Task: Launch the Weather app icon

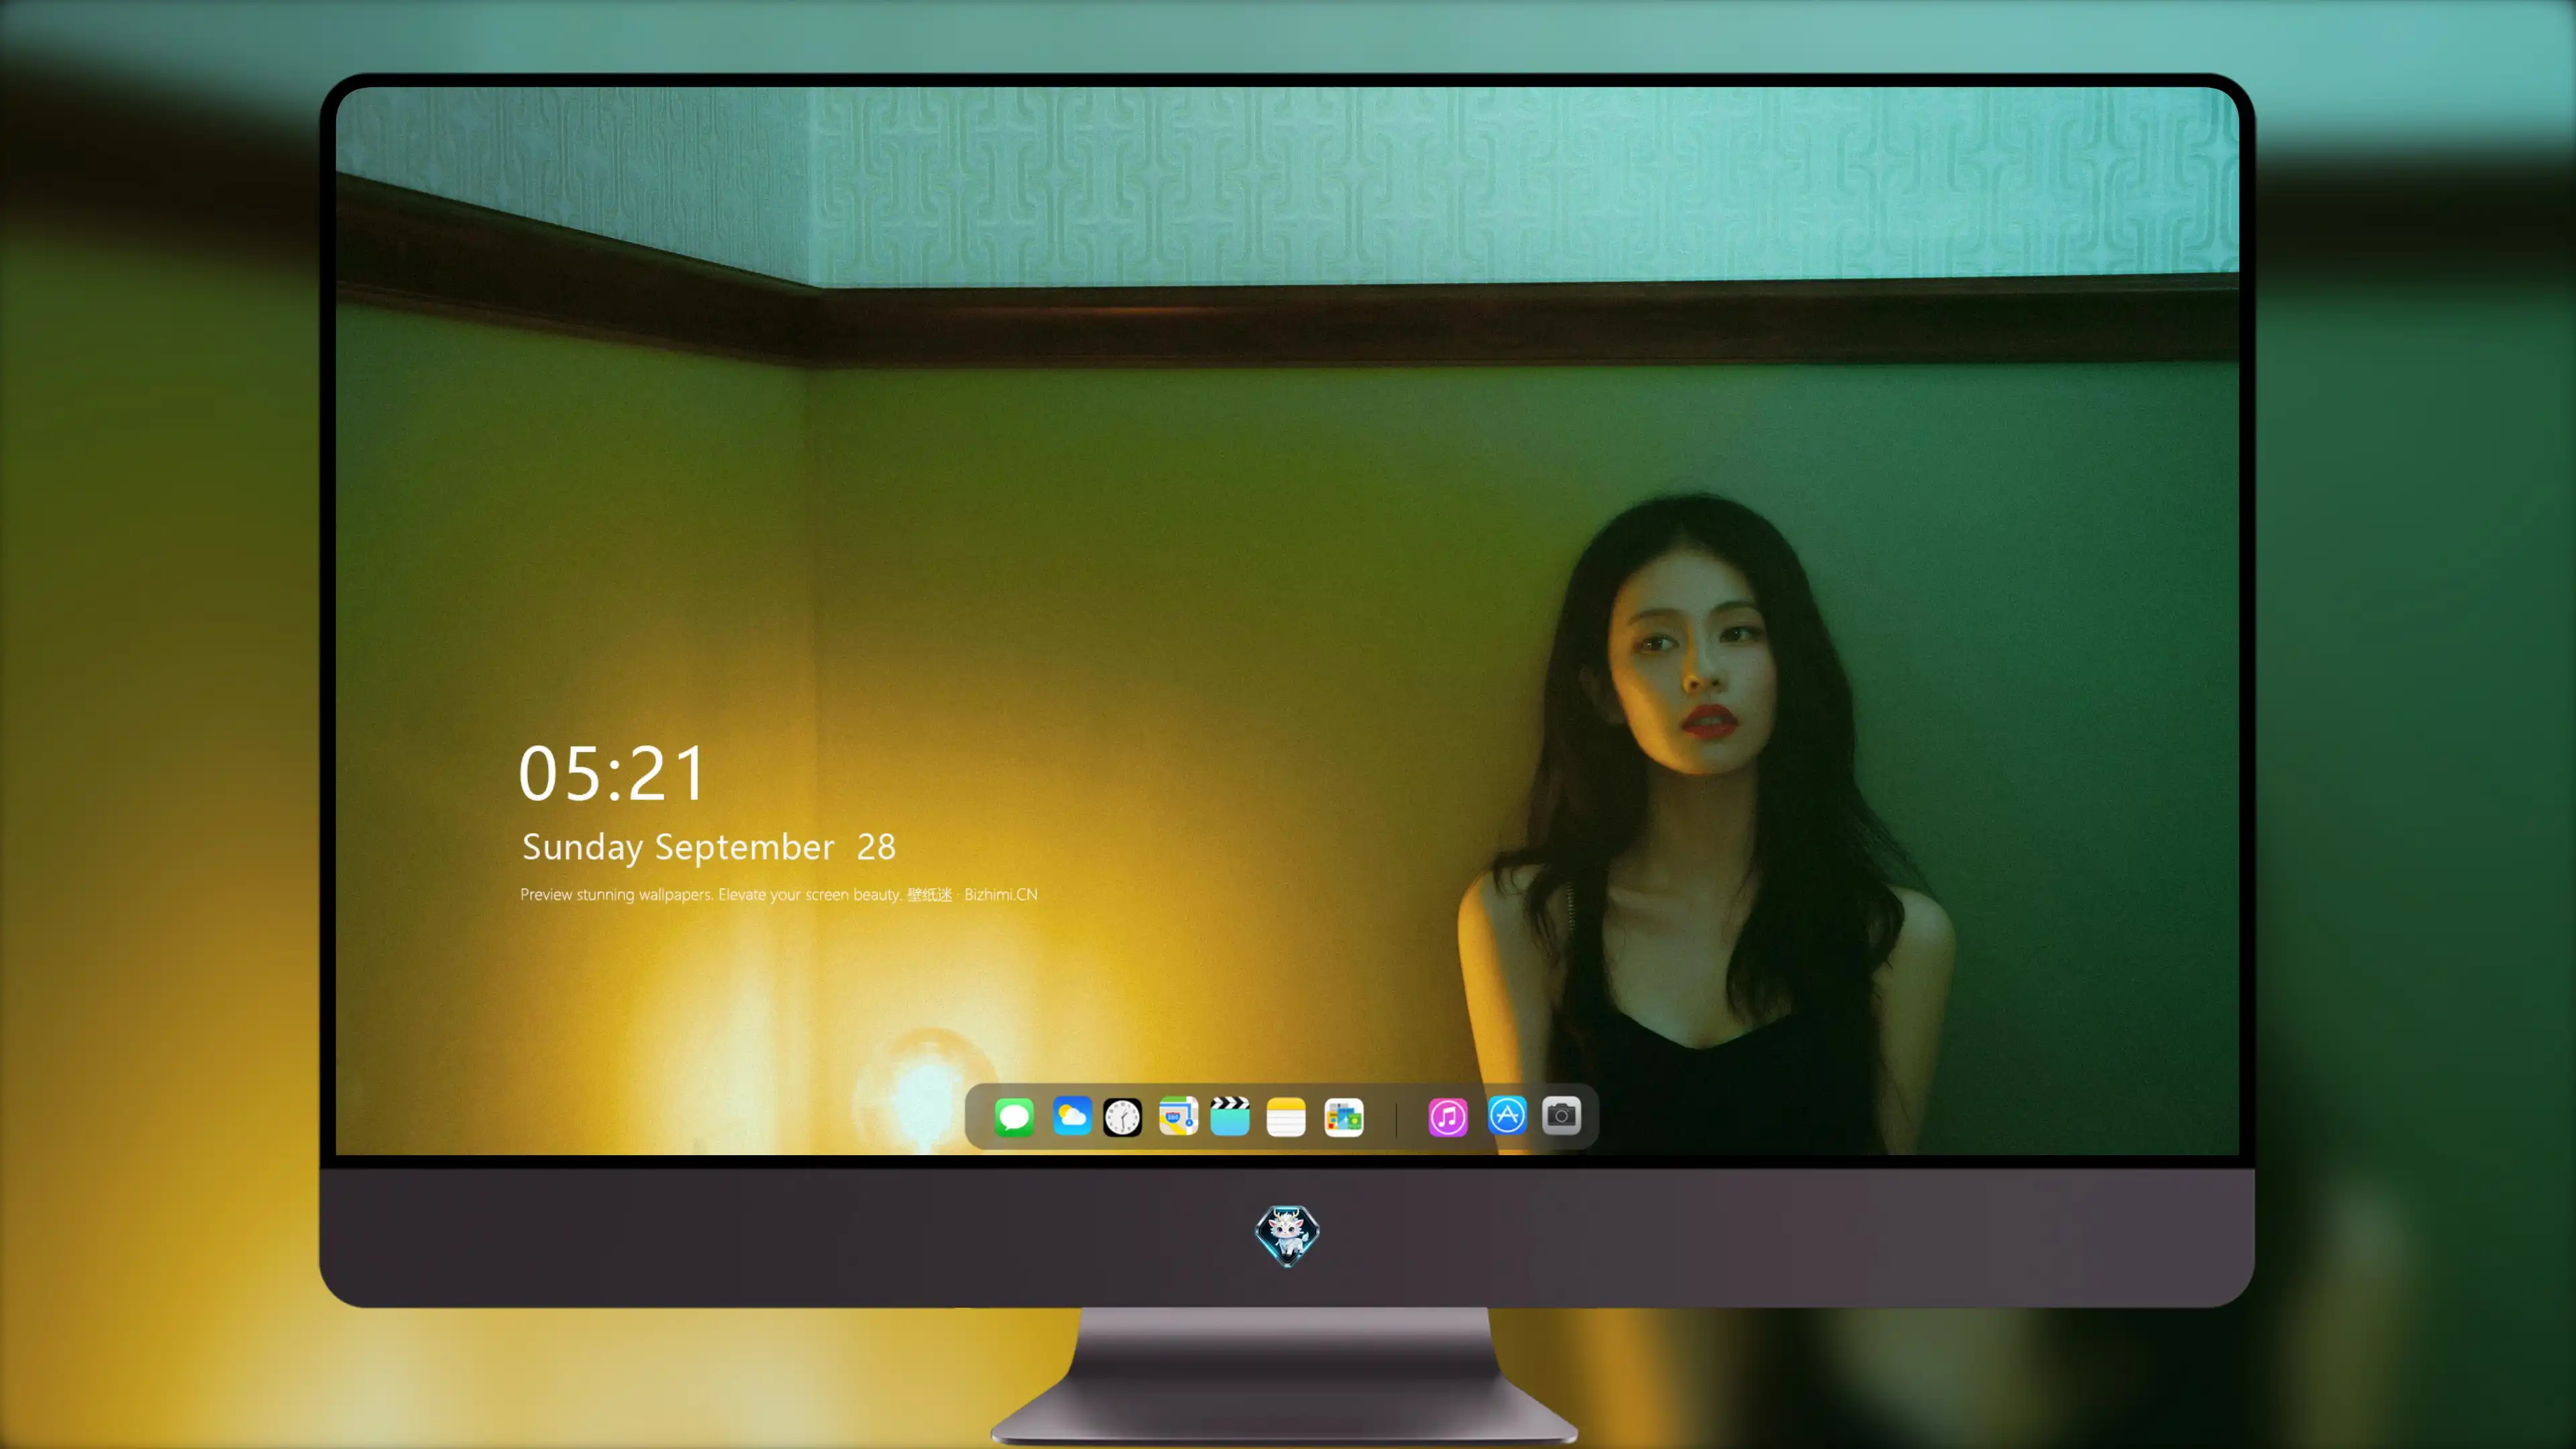Action: (1071, 1117)
